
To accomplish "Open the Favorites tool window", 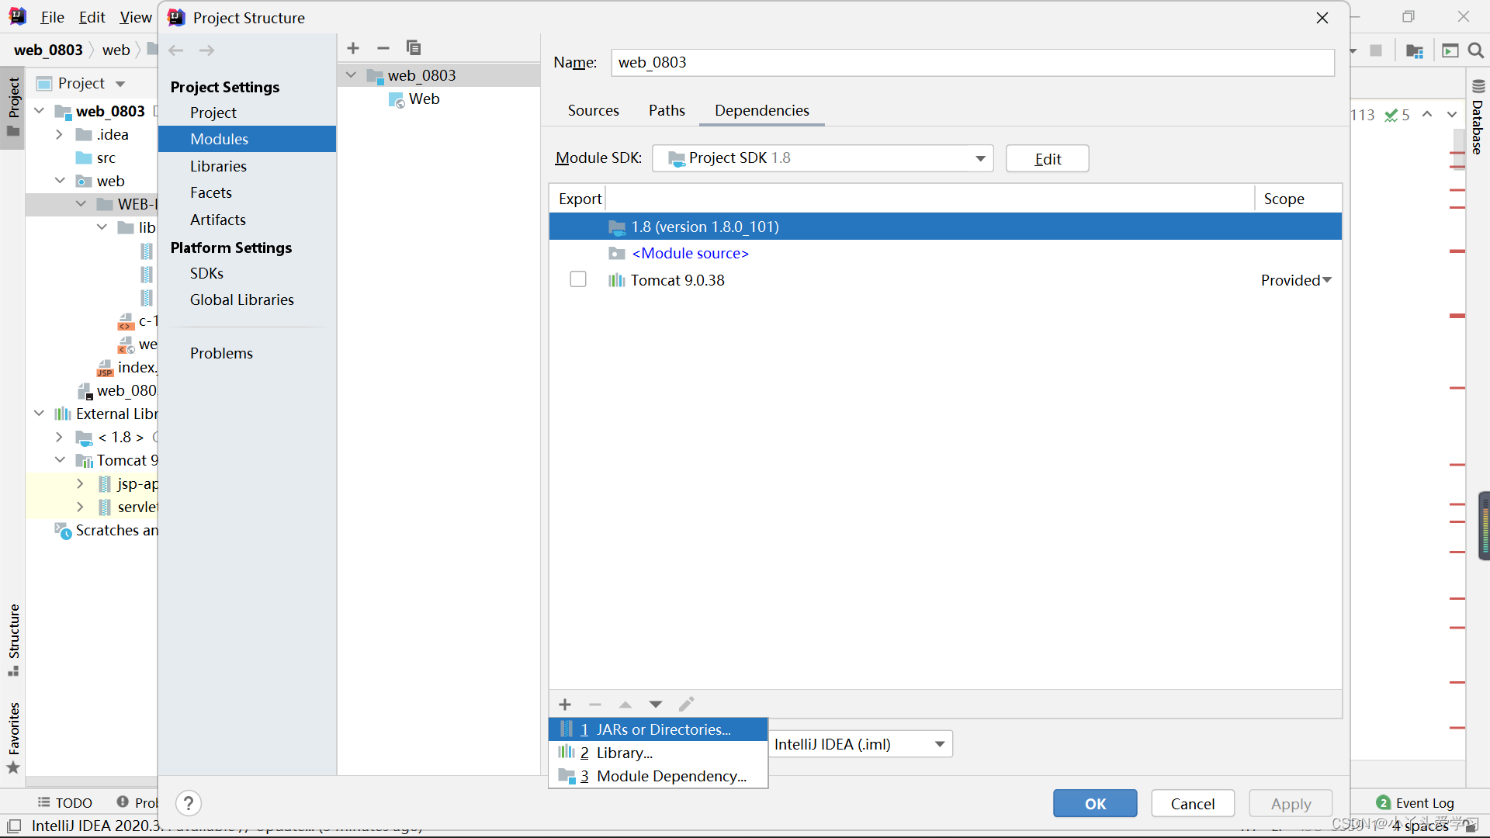I will pyautogui.click(x=13, y=737).
